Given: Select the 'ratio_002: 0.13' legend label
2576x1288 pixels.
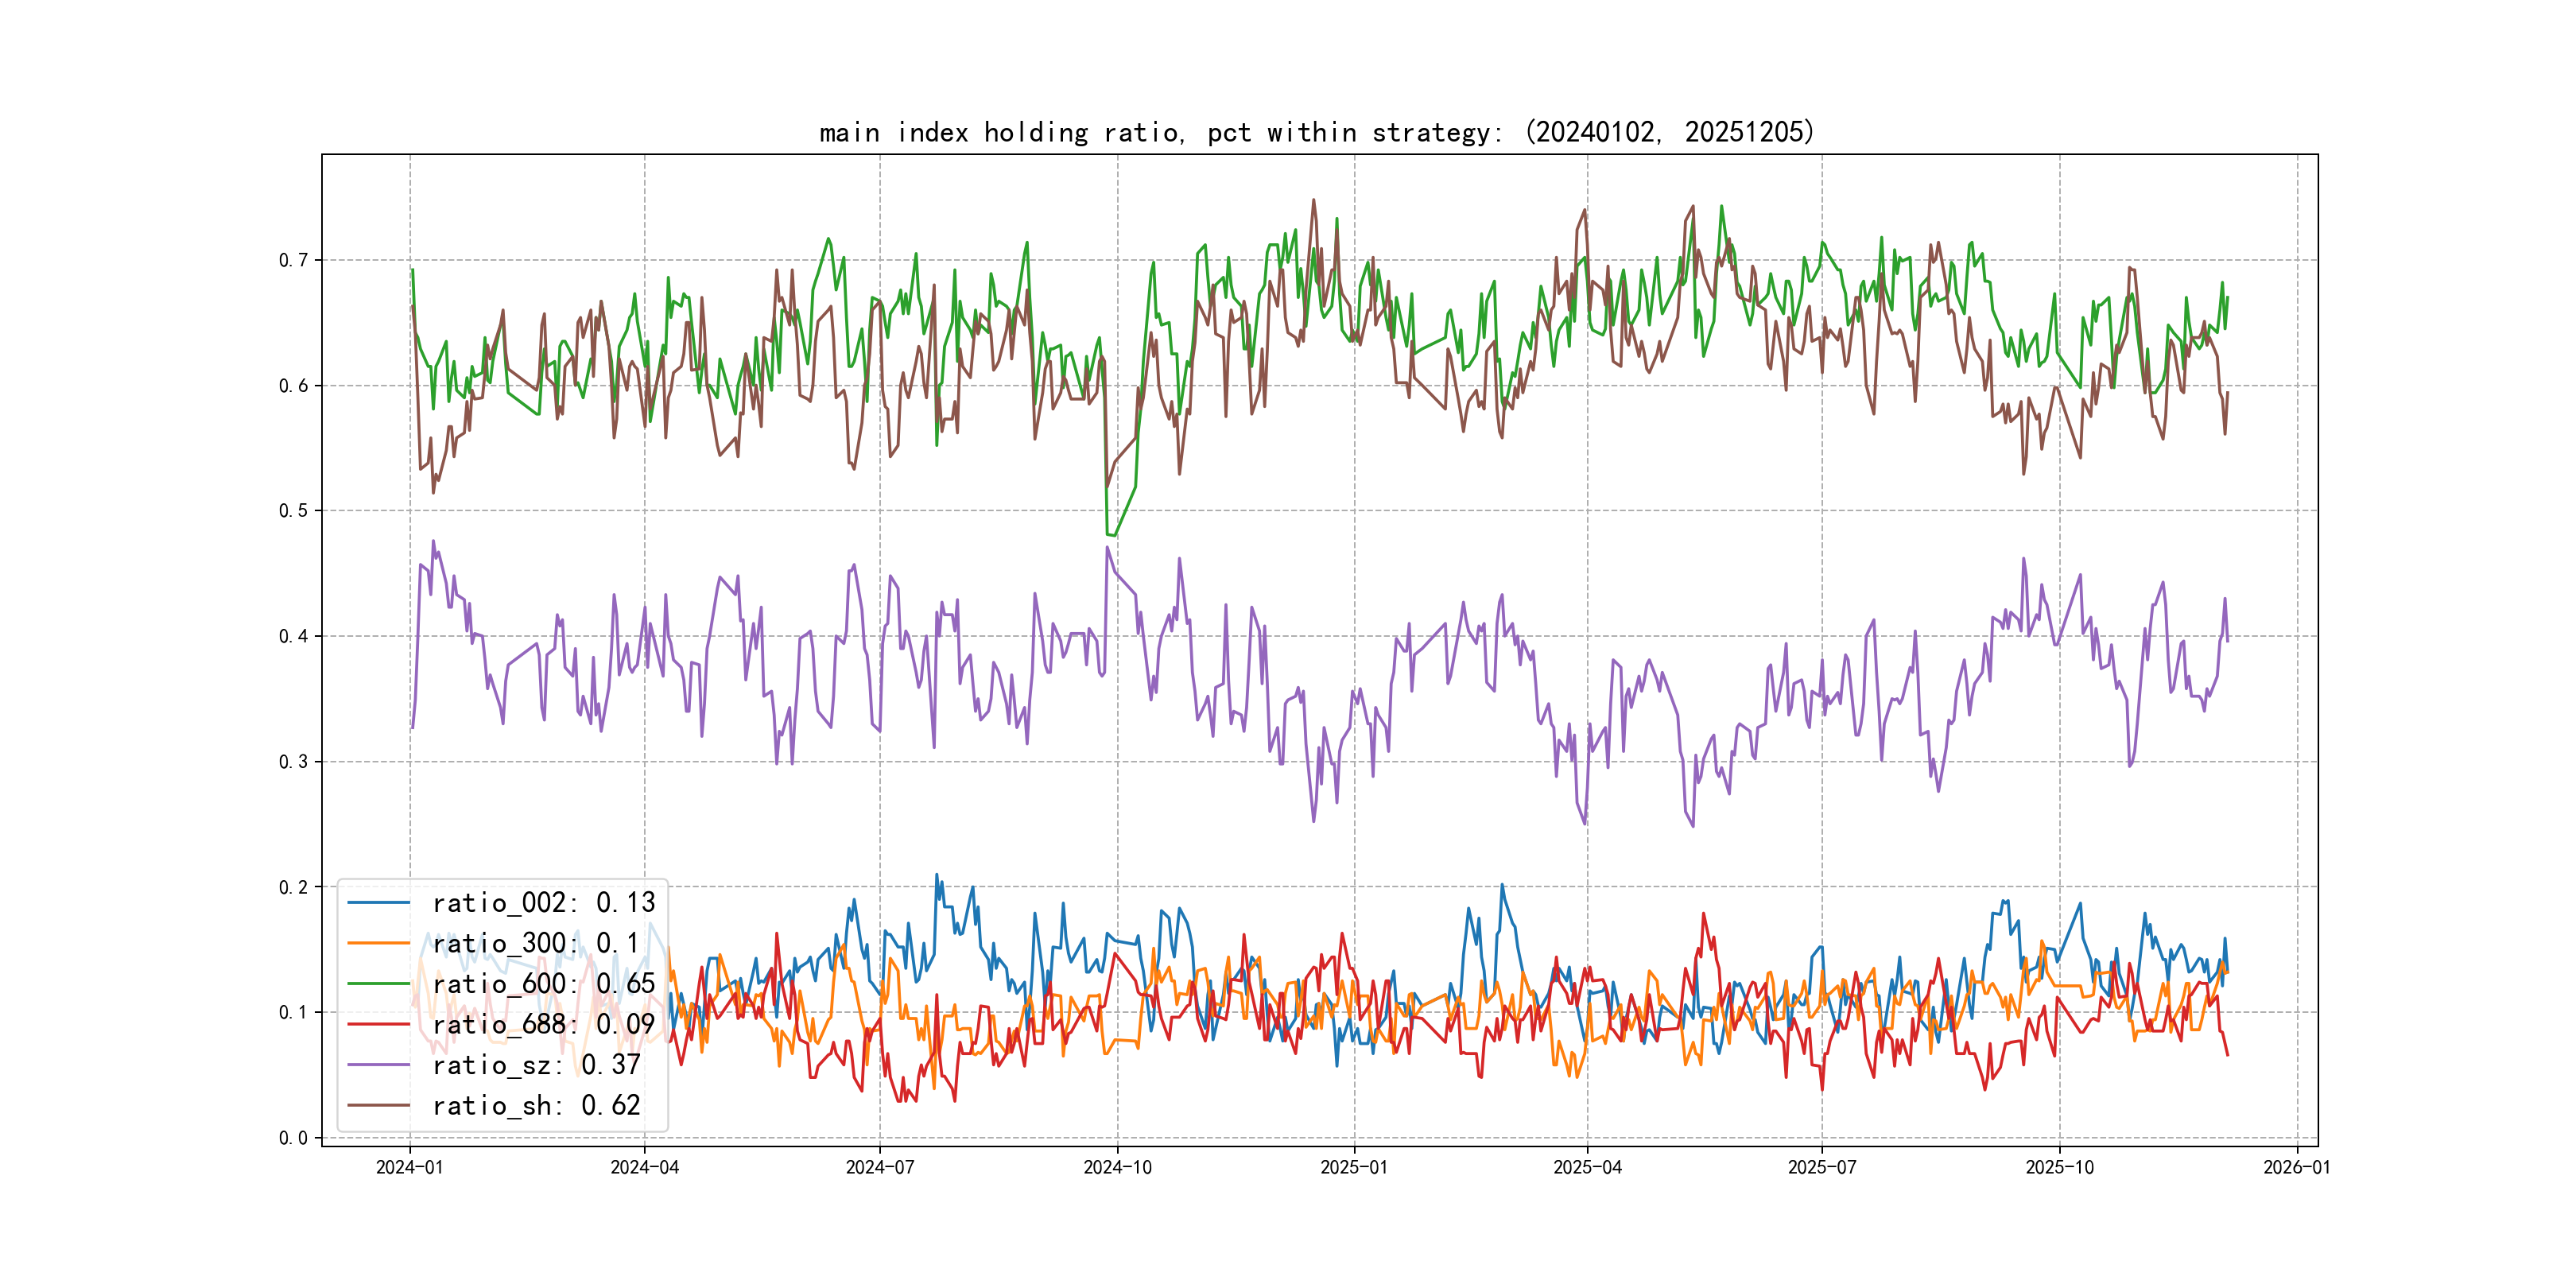Looking at the screenshot, I should [x=543, y=903].
